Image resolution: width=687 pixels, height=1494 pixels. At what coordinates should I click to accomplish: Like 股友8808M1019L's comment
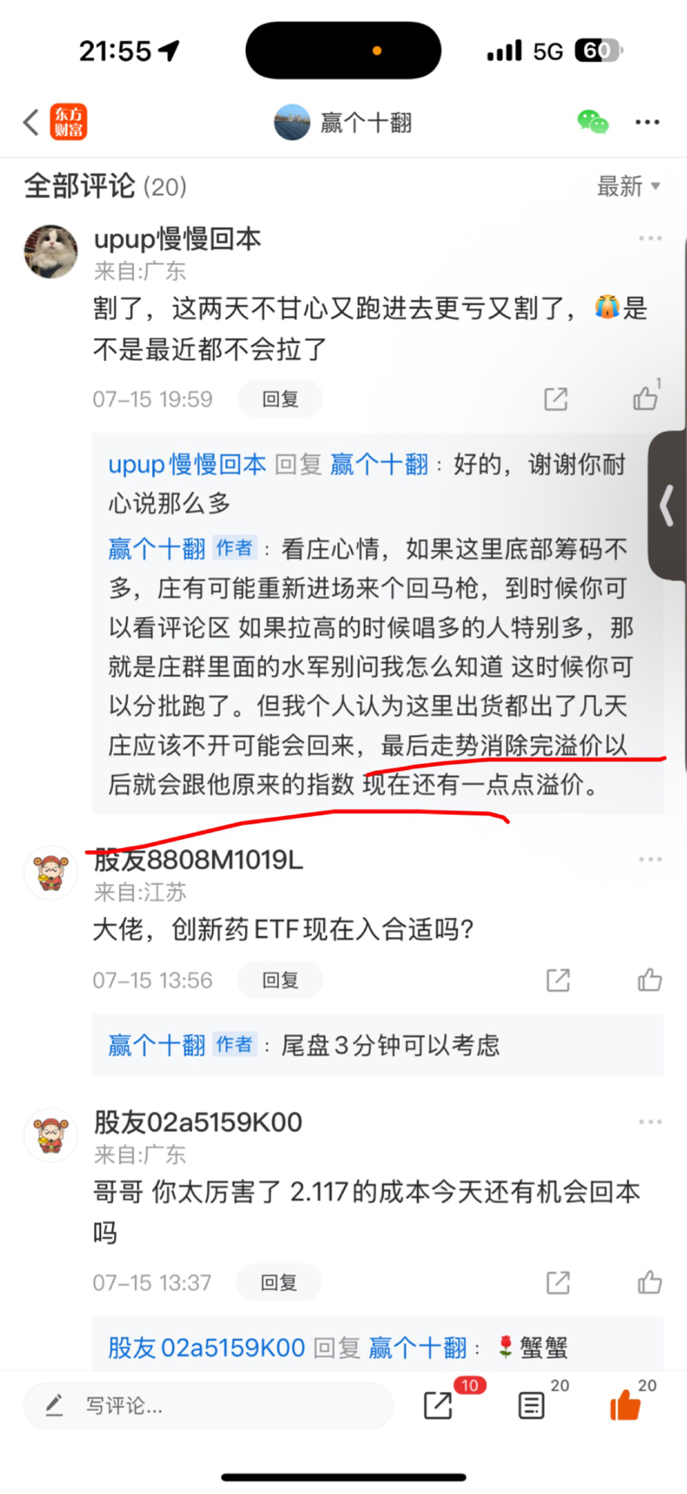click(649, 980)
